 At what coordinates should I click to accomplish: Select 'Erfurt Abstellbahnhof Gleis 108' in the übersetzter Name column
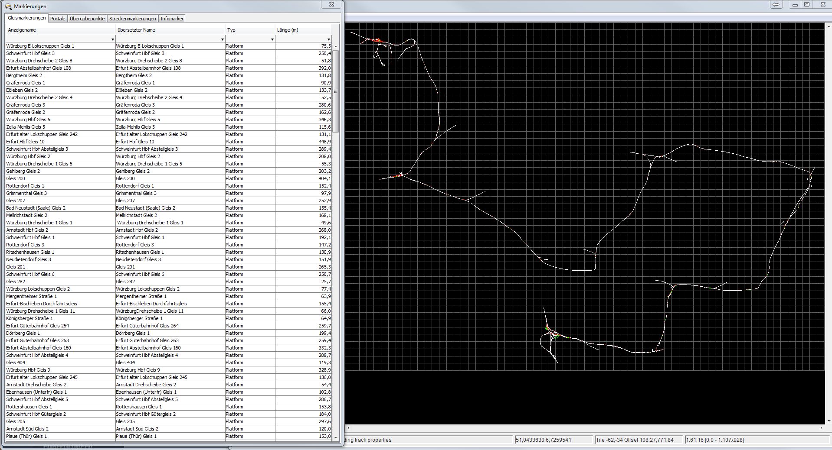click(148, 68)
